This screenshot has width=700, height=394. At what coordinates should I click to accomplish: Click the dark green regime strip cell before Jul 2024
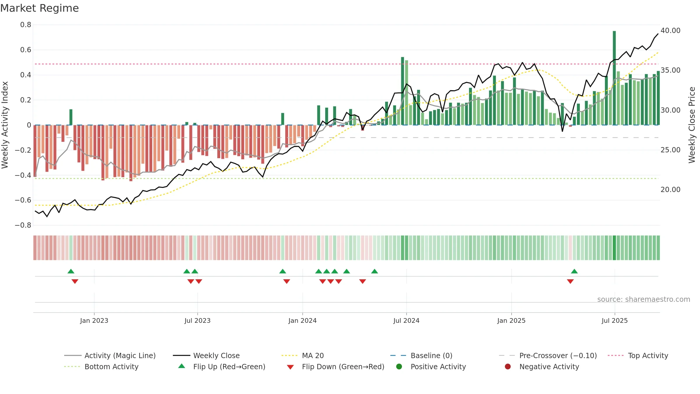402,248
